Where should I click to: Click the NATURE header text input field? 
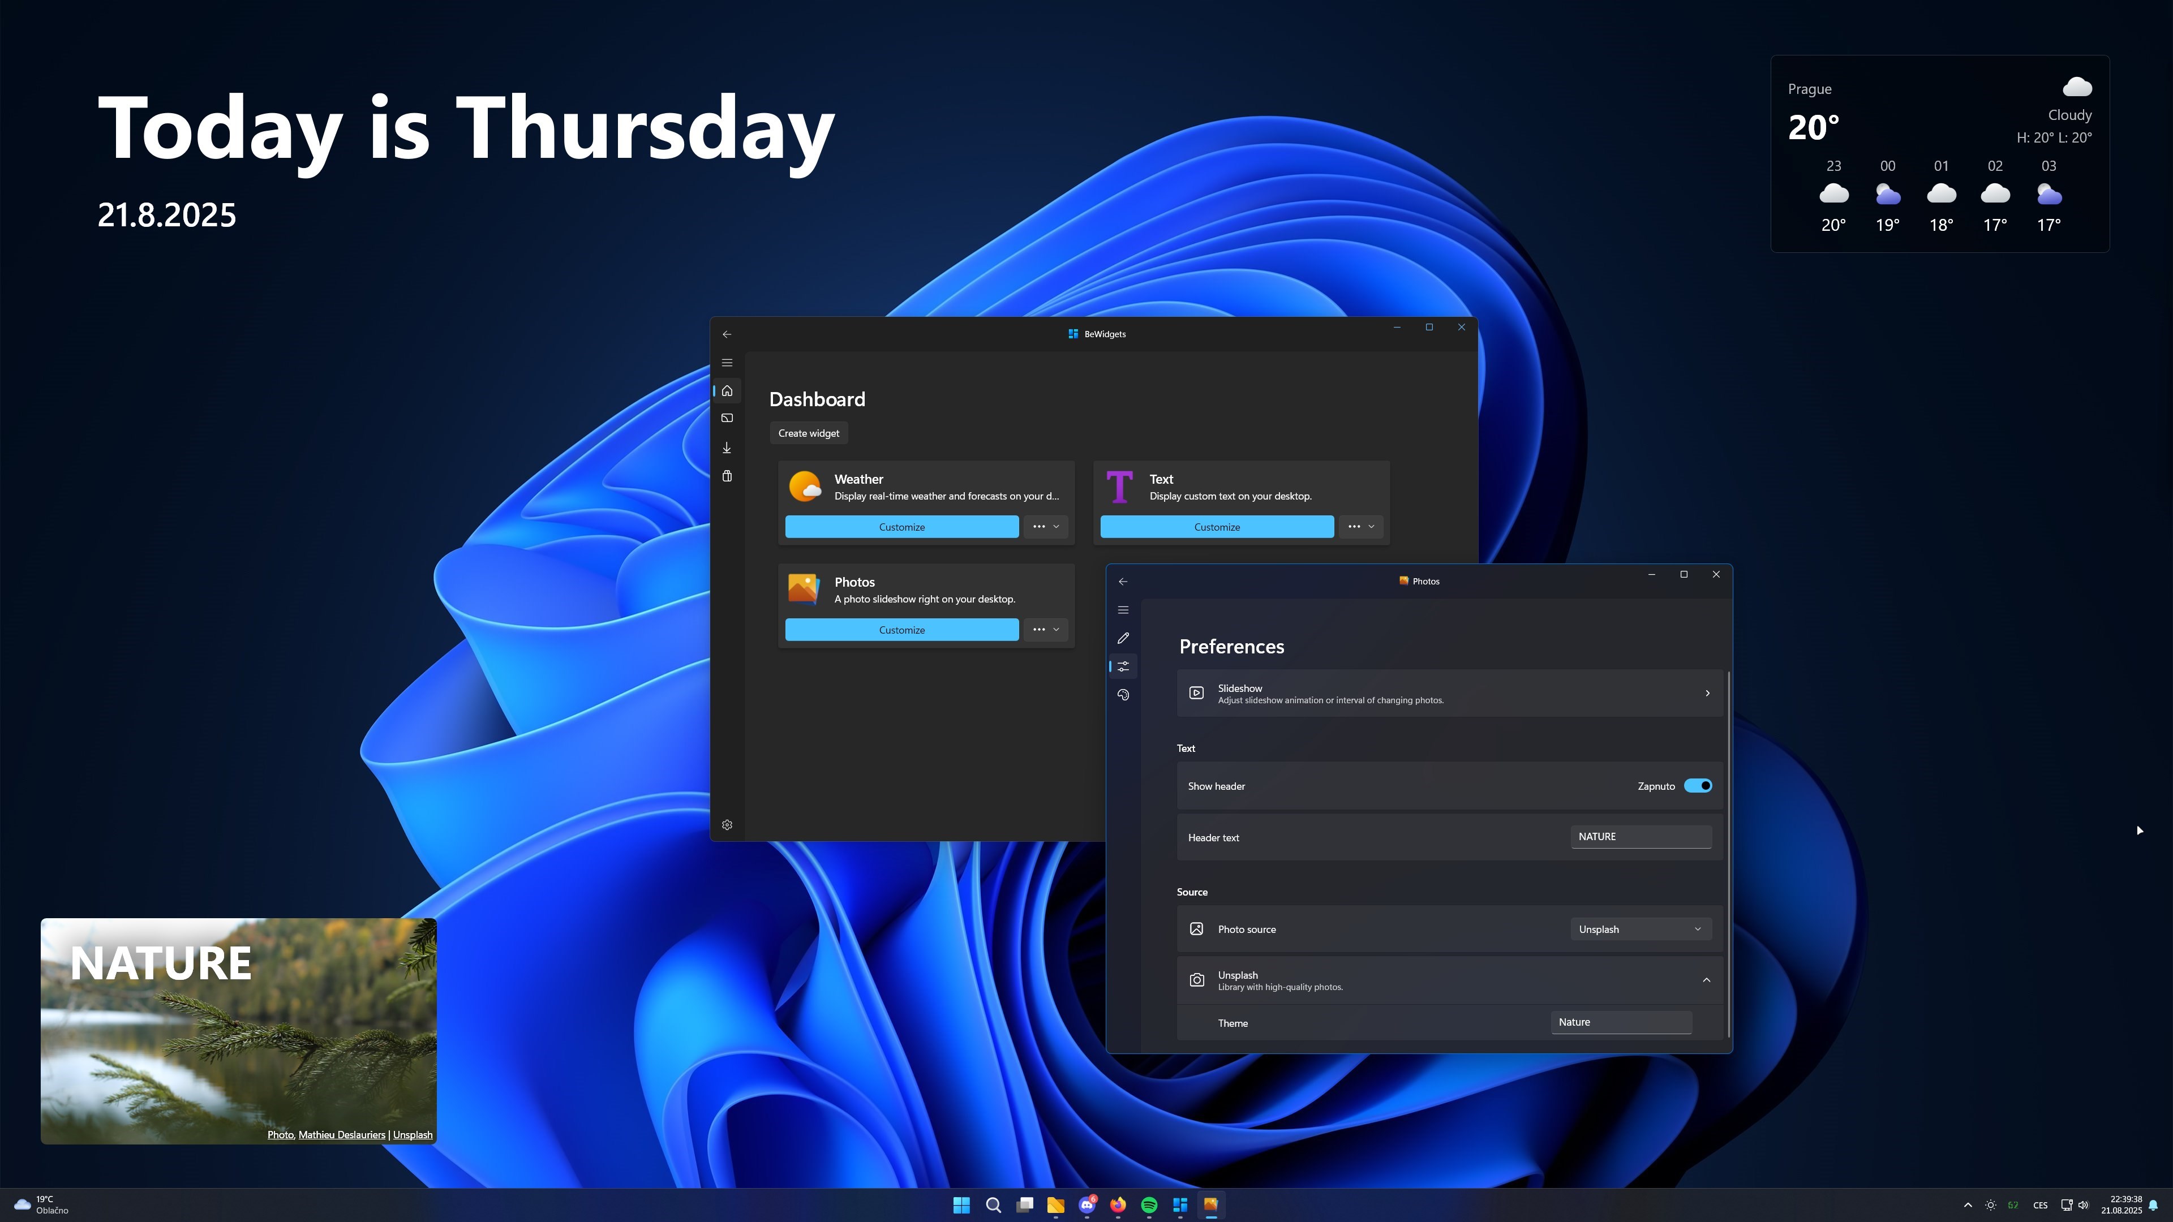(1640, 837)
